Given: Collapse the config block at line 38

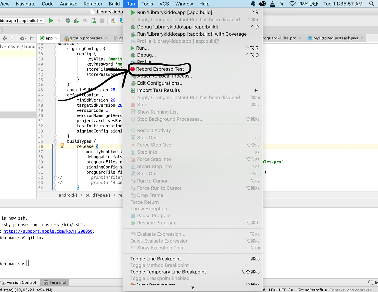Looking at the screenshot, I should tap(55, 54).
